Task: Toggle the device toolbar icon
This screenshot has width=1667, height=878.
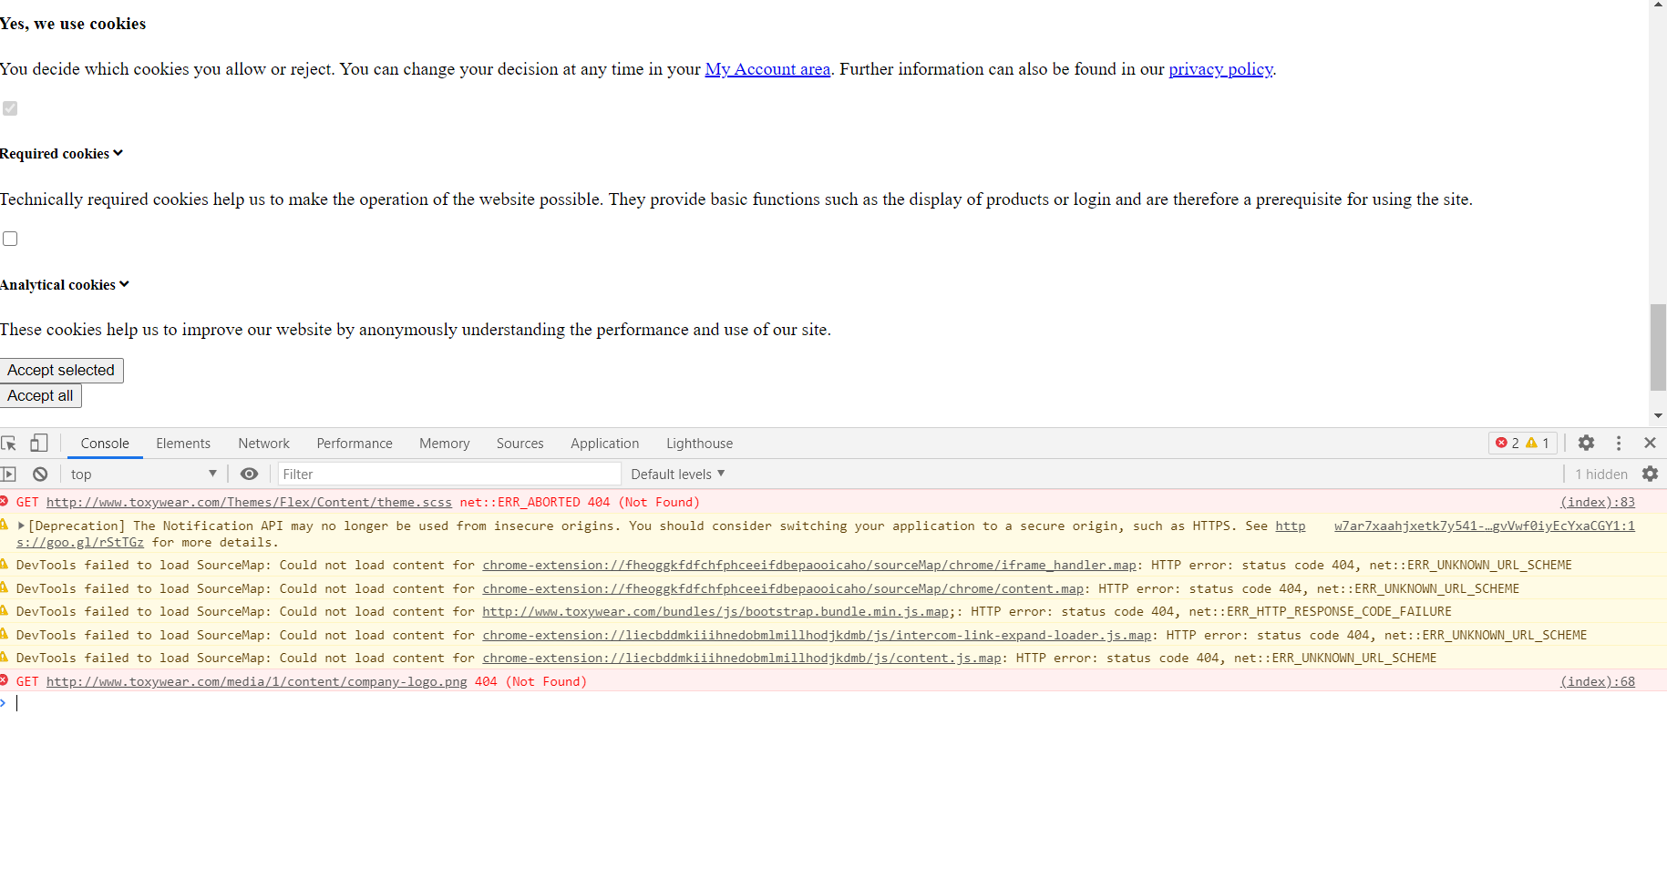Action: pyautogui.click(x=38, y=443)
